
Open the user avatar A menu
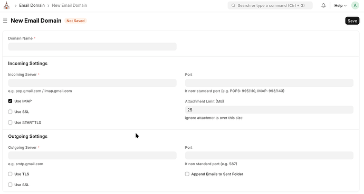pos(355,5)
